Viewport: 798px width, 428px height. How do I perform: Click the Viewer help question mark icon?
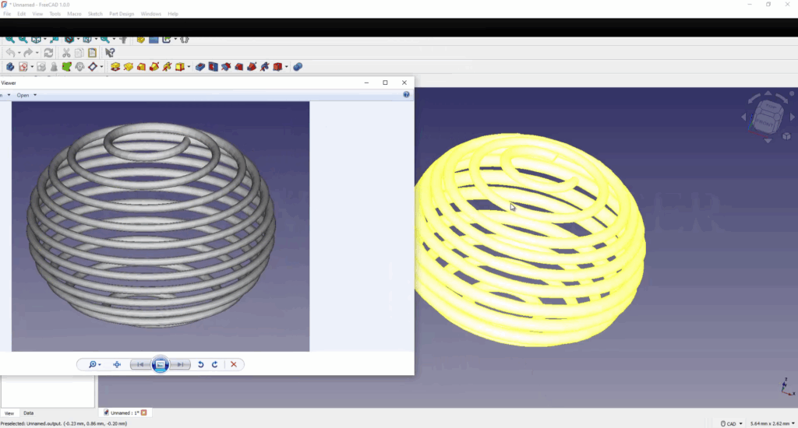click(406, 95)
